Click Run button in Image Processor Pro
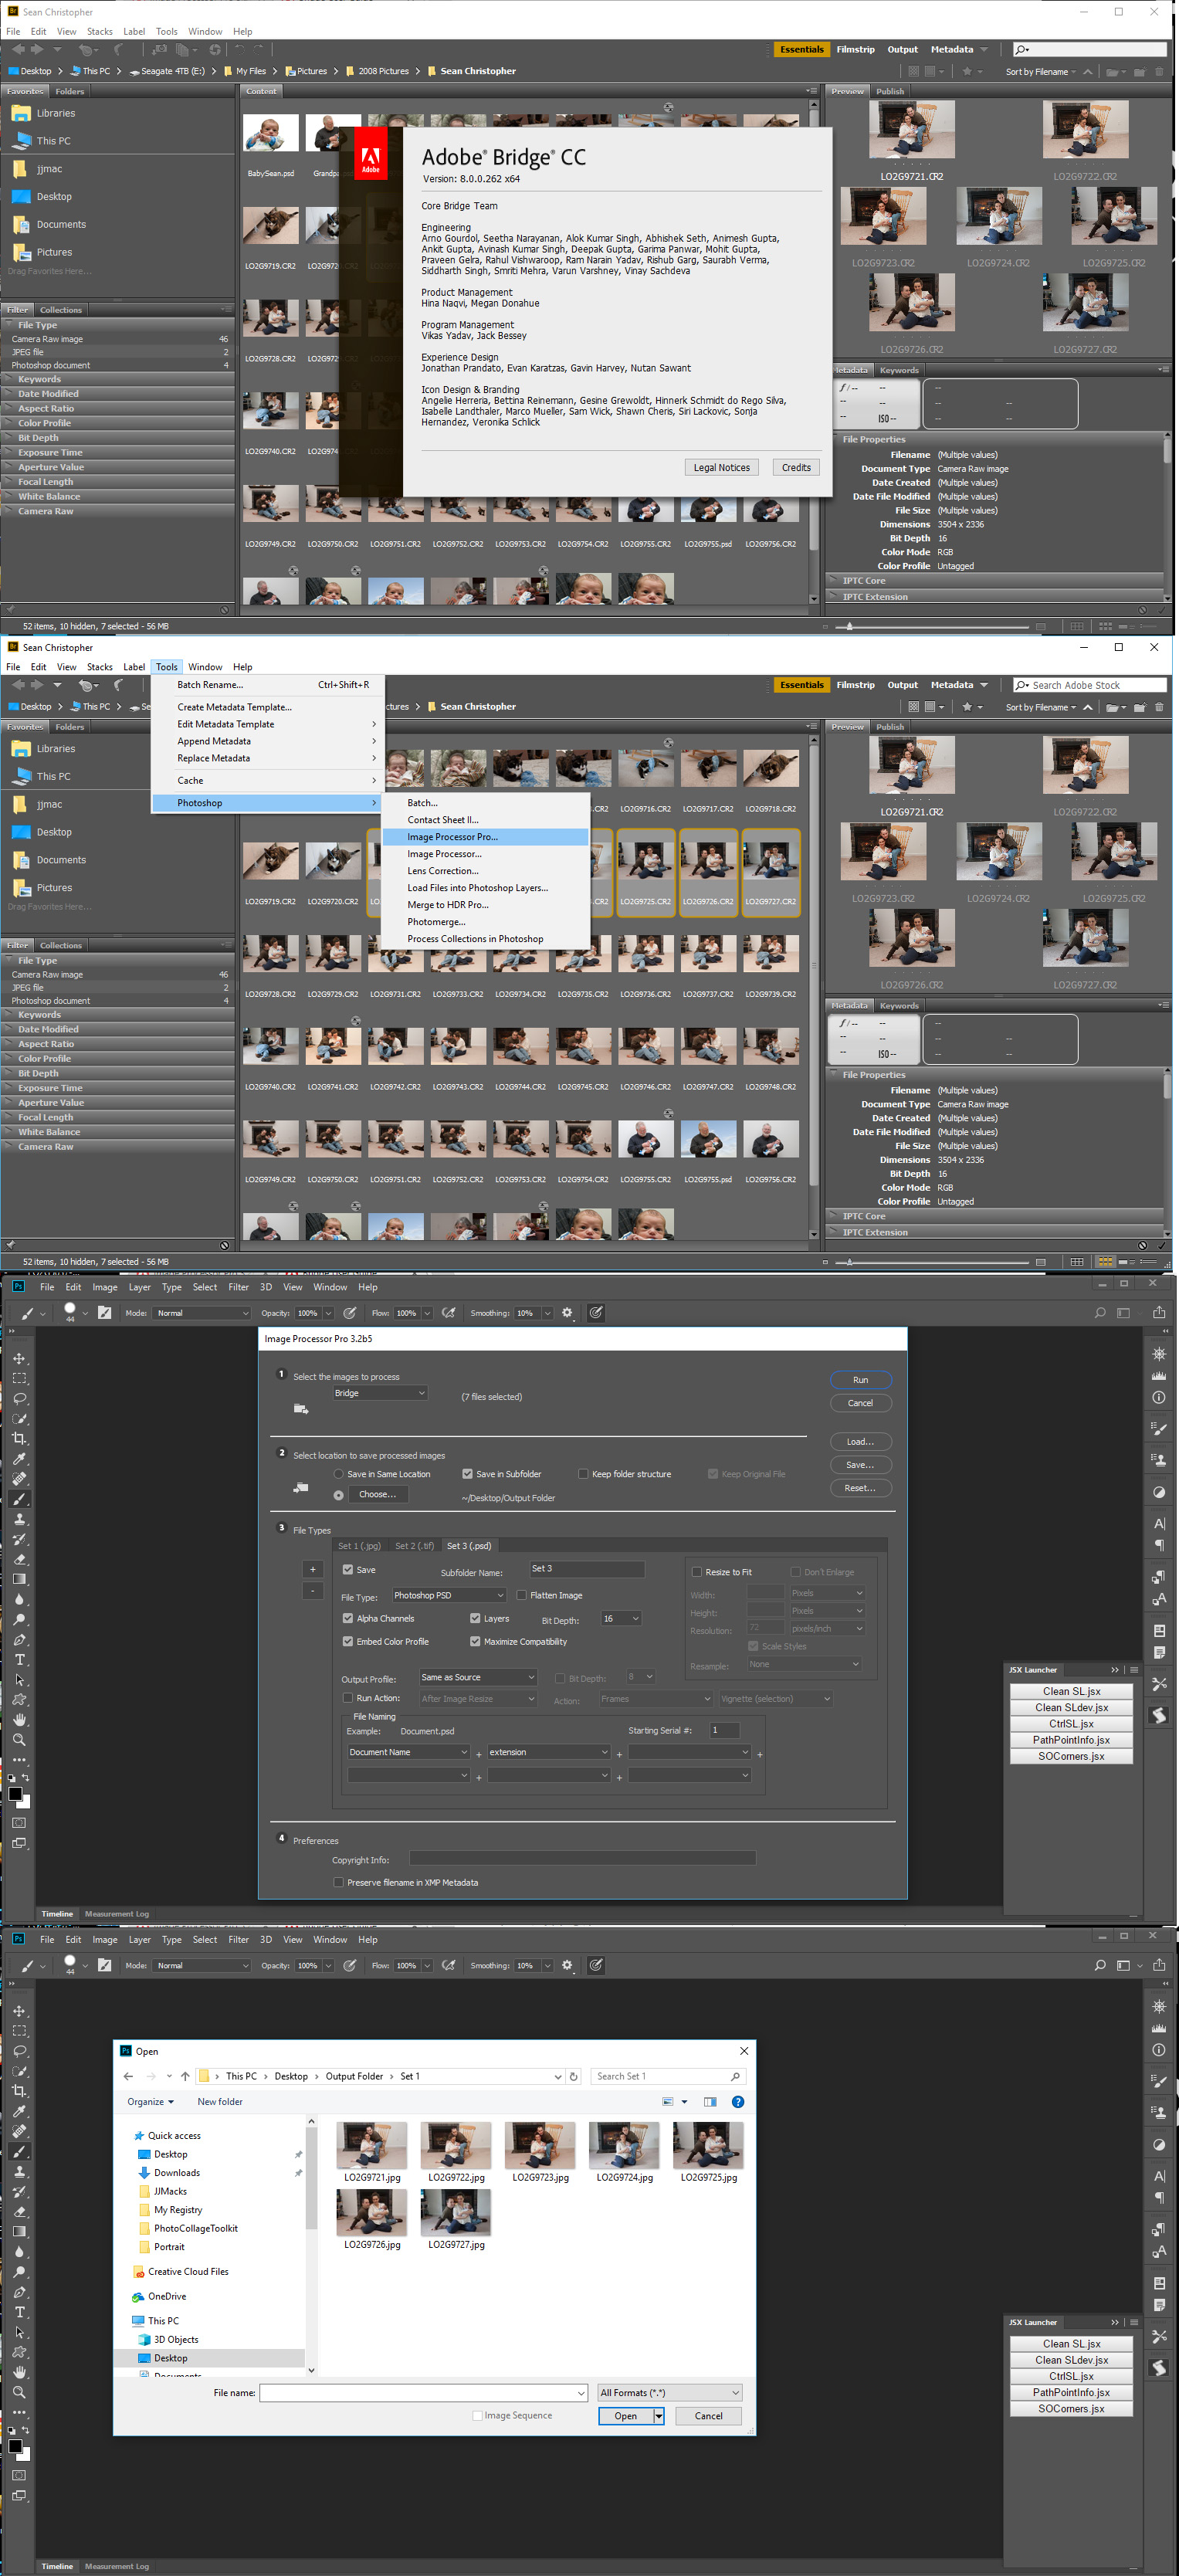The image size is (1179, 2576). click(860, 1379)
